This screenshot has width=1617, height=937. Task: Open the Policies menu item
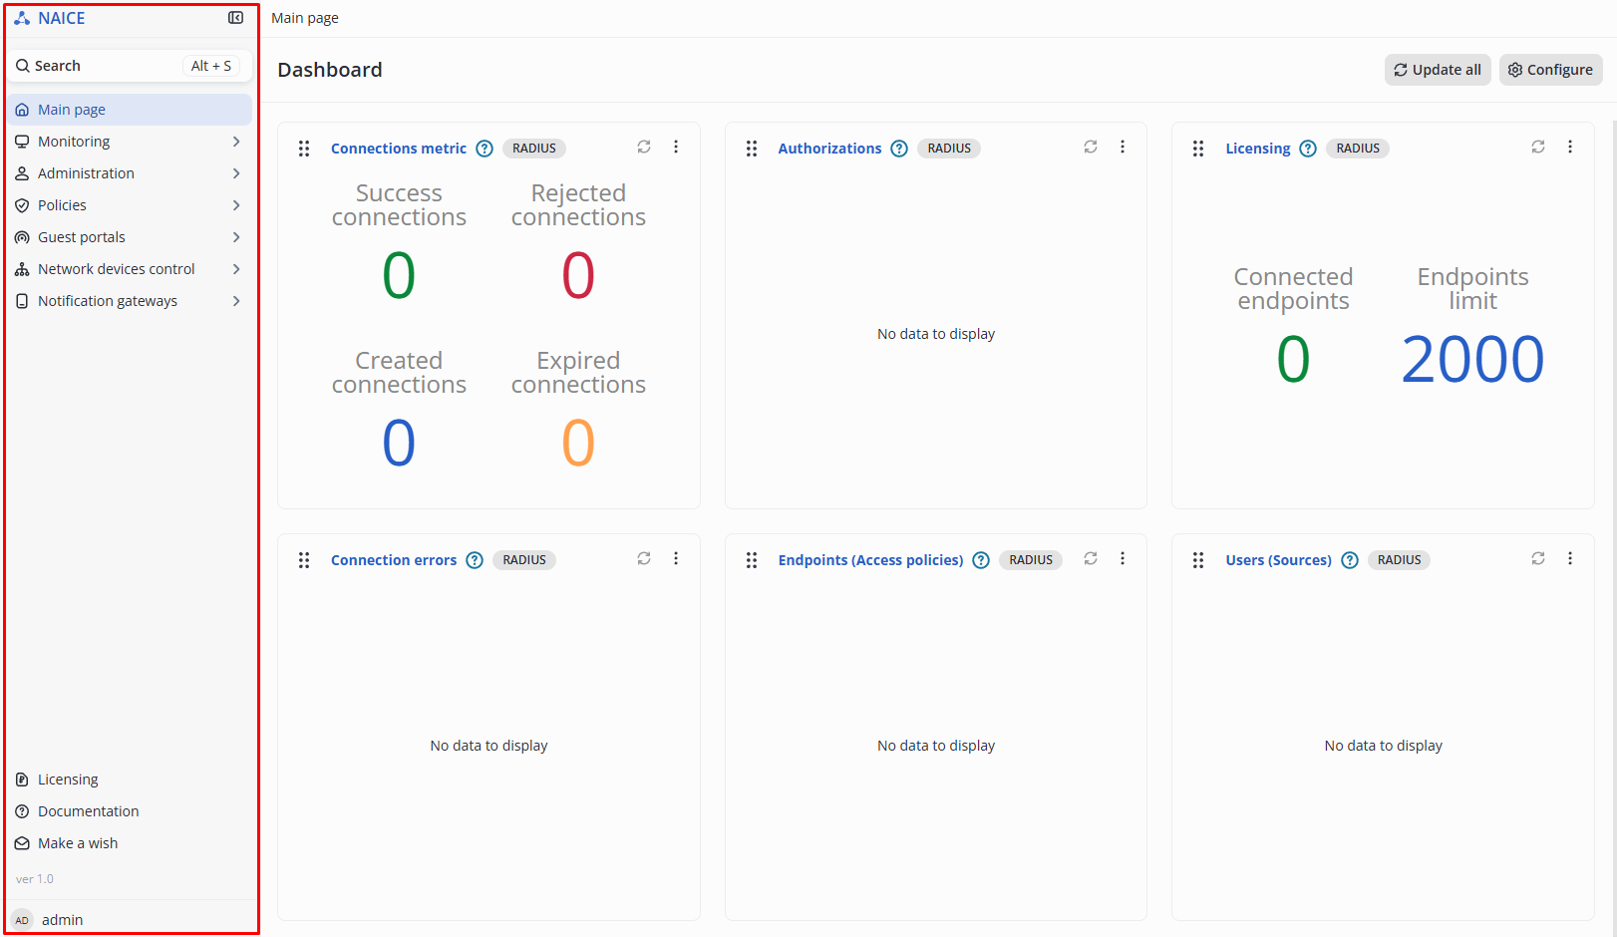point(62,205)
